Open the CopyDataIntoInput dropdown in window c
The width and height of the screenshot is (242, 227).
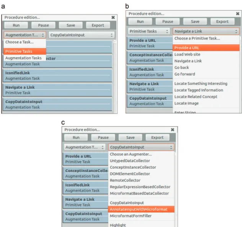(x=141, y=147)
